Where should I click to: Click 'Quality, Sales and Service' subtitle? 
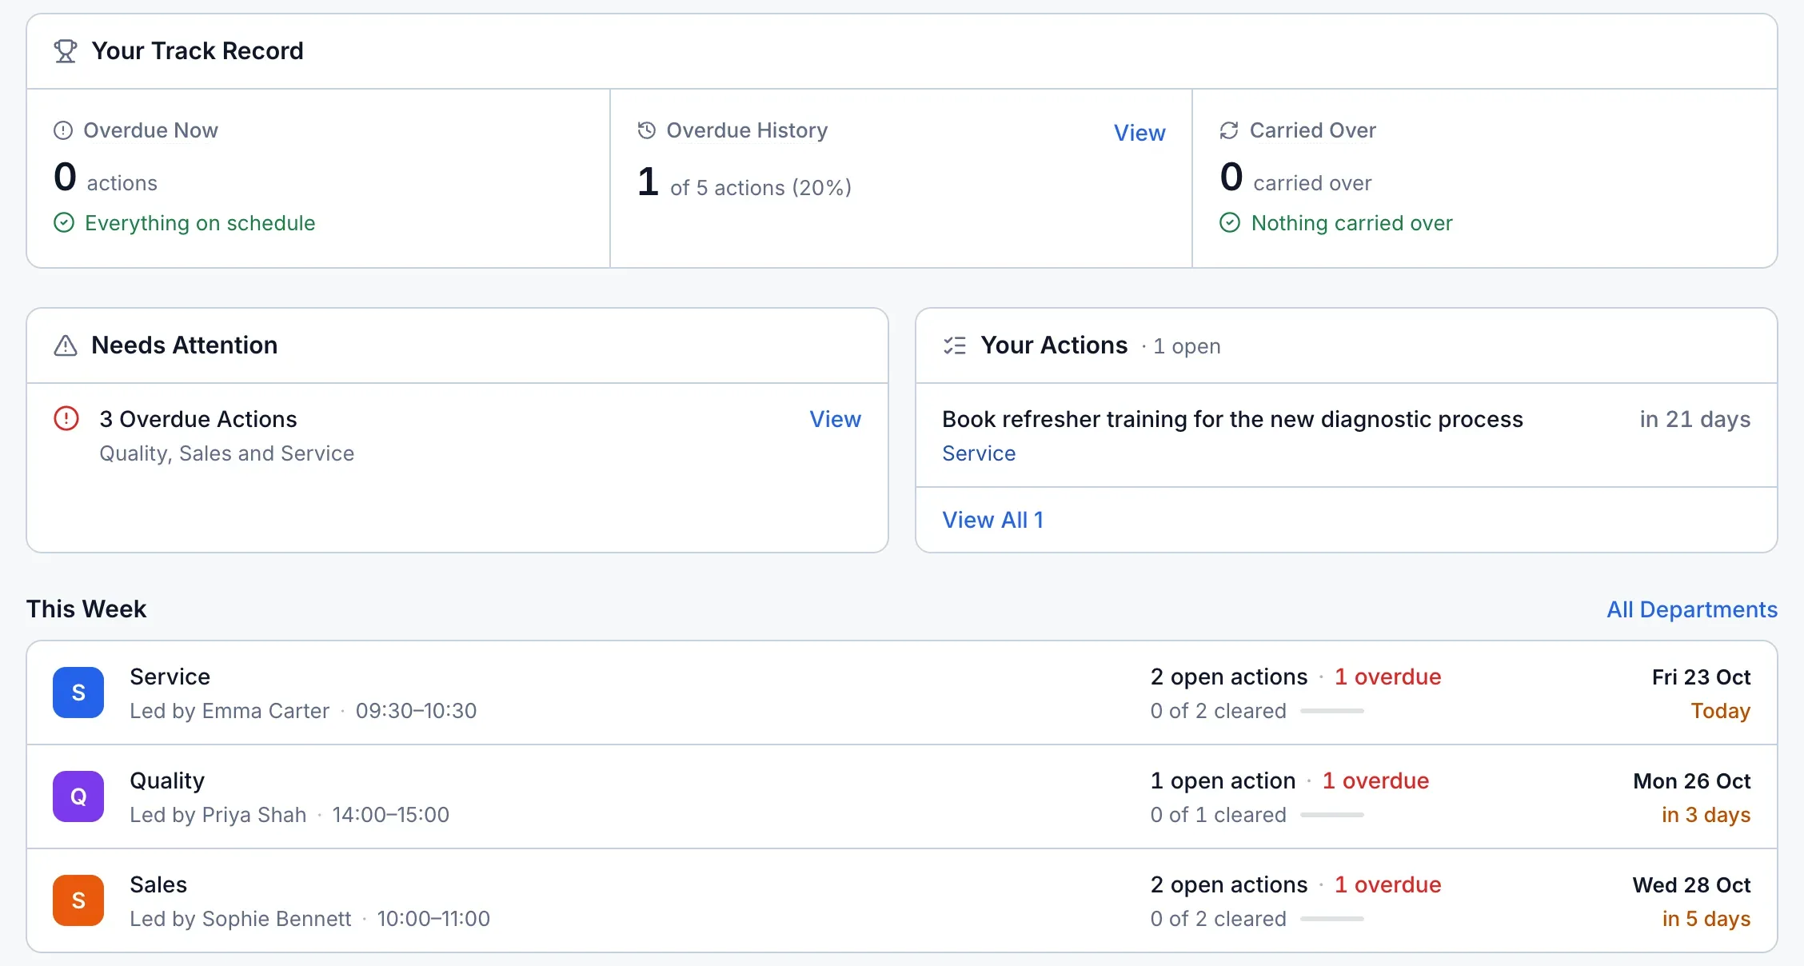(x=226, y=453)
